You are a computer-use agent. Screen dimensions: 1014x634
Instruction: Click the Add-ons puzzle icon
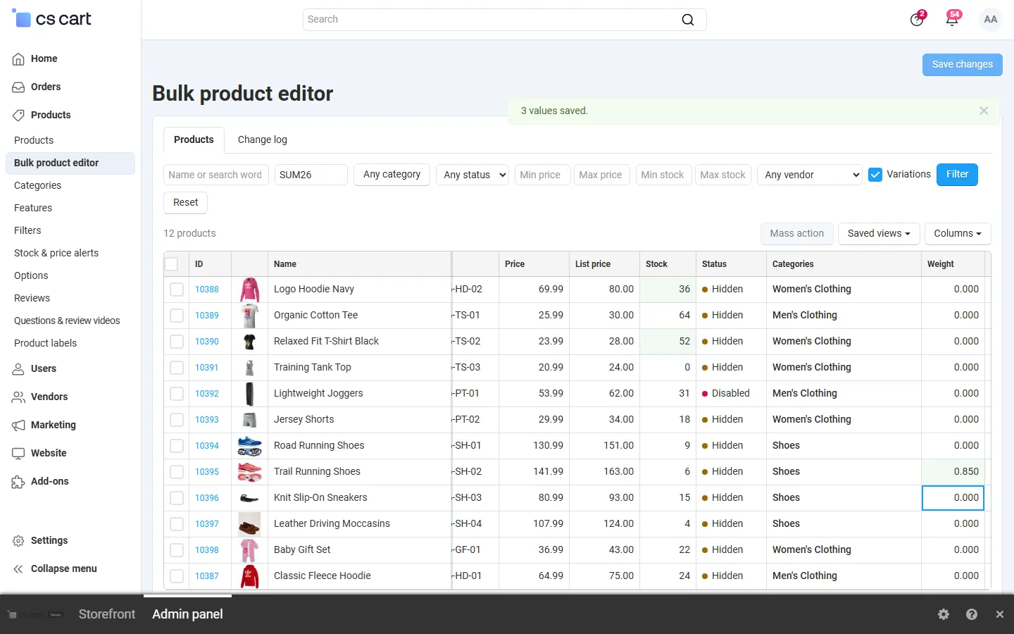click(18, 482)
